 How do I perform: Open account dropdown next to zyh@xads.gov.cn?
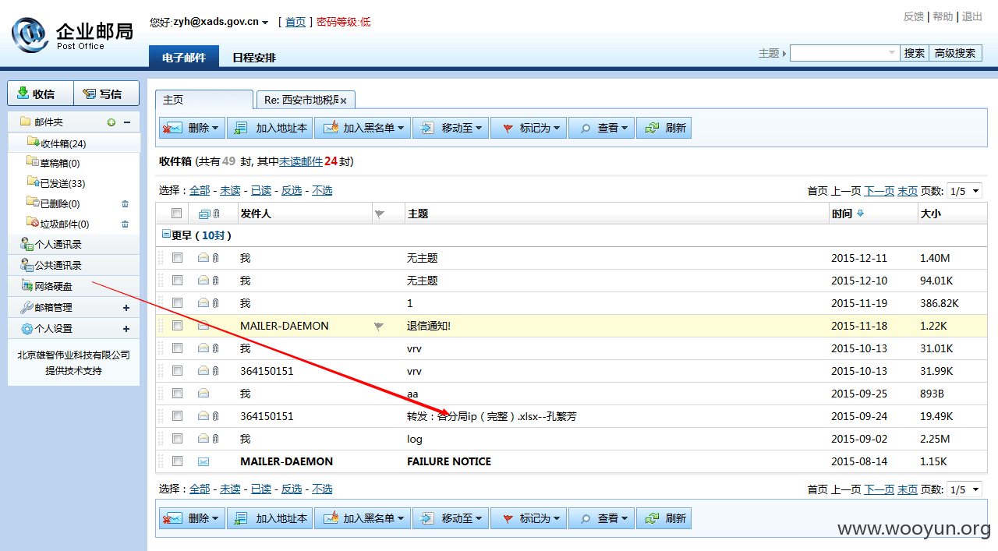pos(266,23)
